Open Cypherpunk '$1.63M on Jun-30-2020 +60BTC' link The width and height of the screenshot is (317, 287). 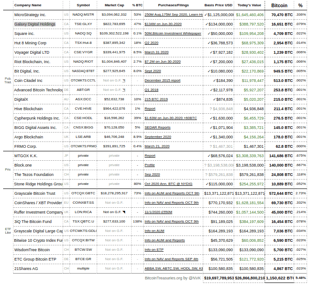(171, 118)
